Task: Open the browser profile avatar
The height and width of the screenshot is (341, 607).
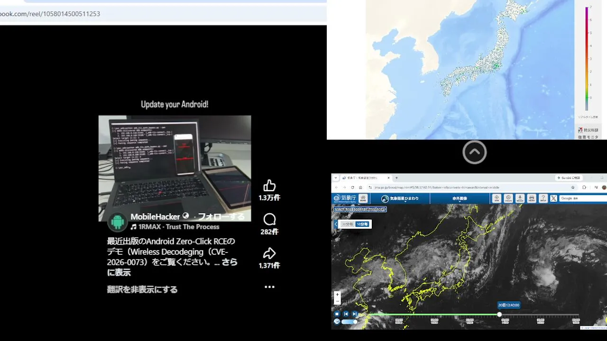Action: point(604,188)
